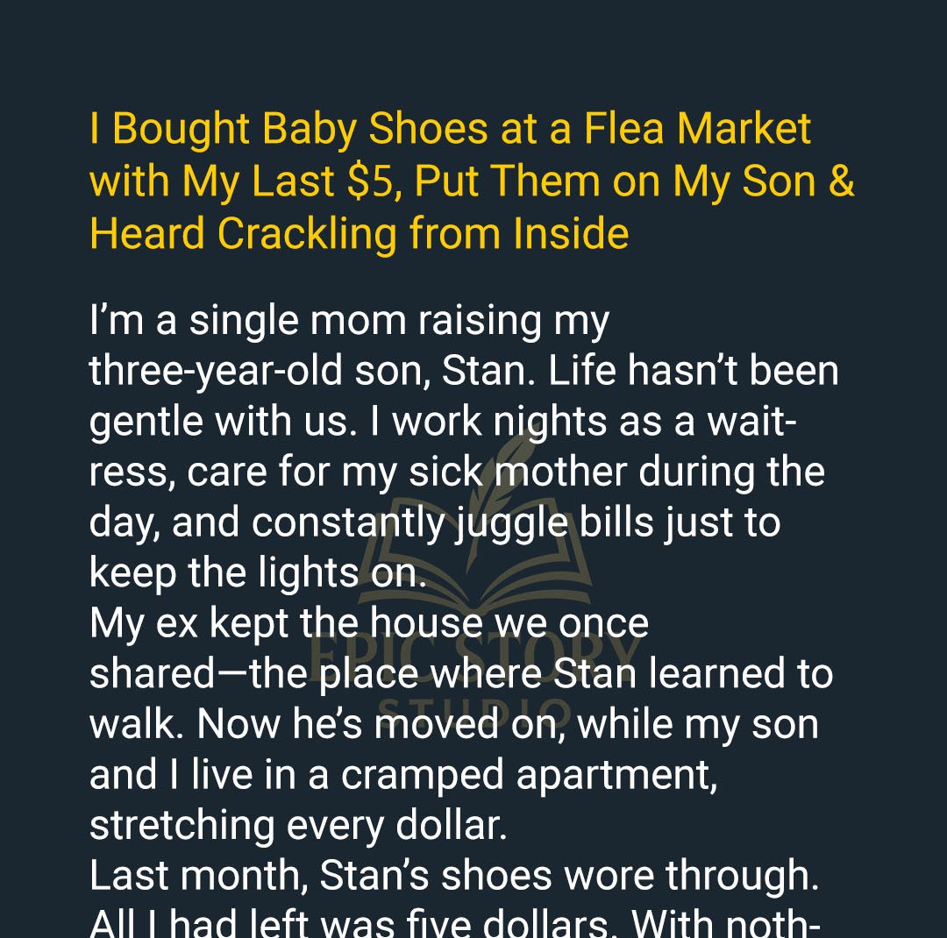Click the line "I'm a single mom raising my"
Viewport: 947px width, 938px height.
349,321
